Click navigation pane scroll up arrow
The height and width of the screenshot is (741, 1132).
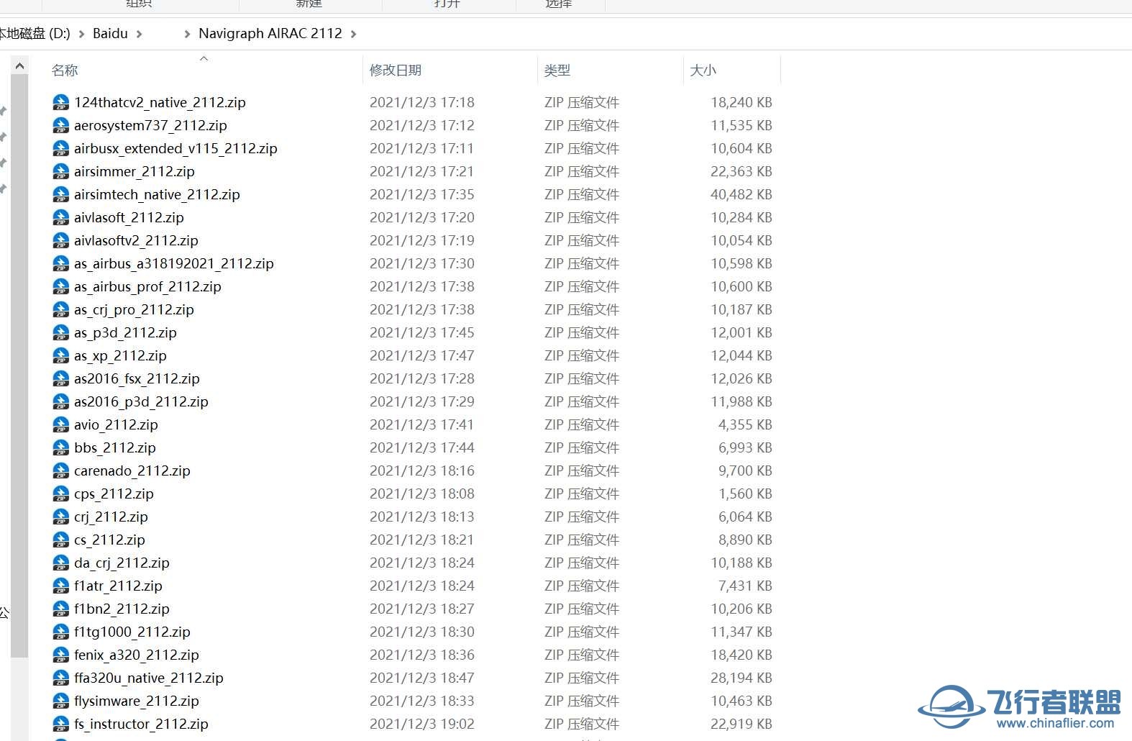click(19, 66)
